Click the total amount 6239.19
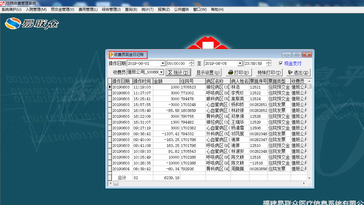 [166, 178]
